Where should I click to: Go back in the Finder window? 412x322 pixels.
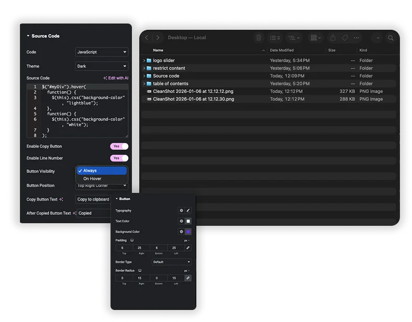[x=147, y=38]
